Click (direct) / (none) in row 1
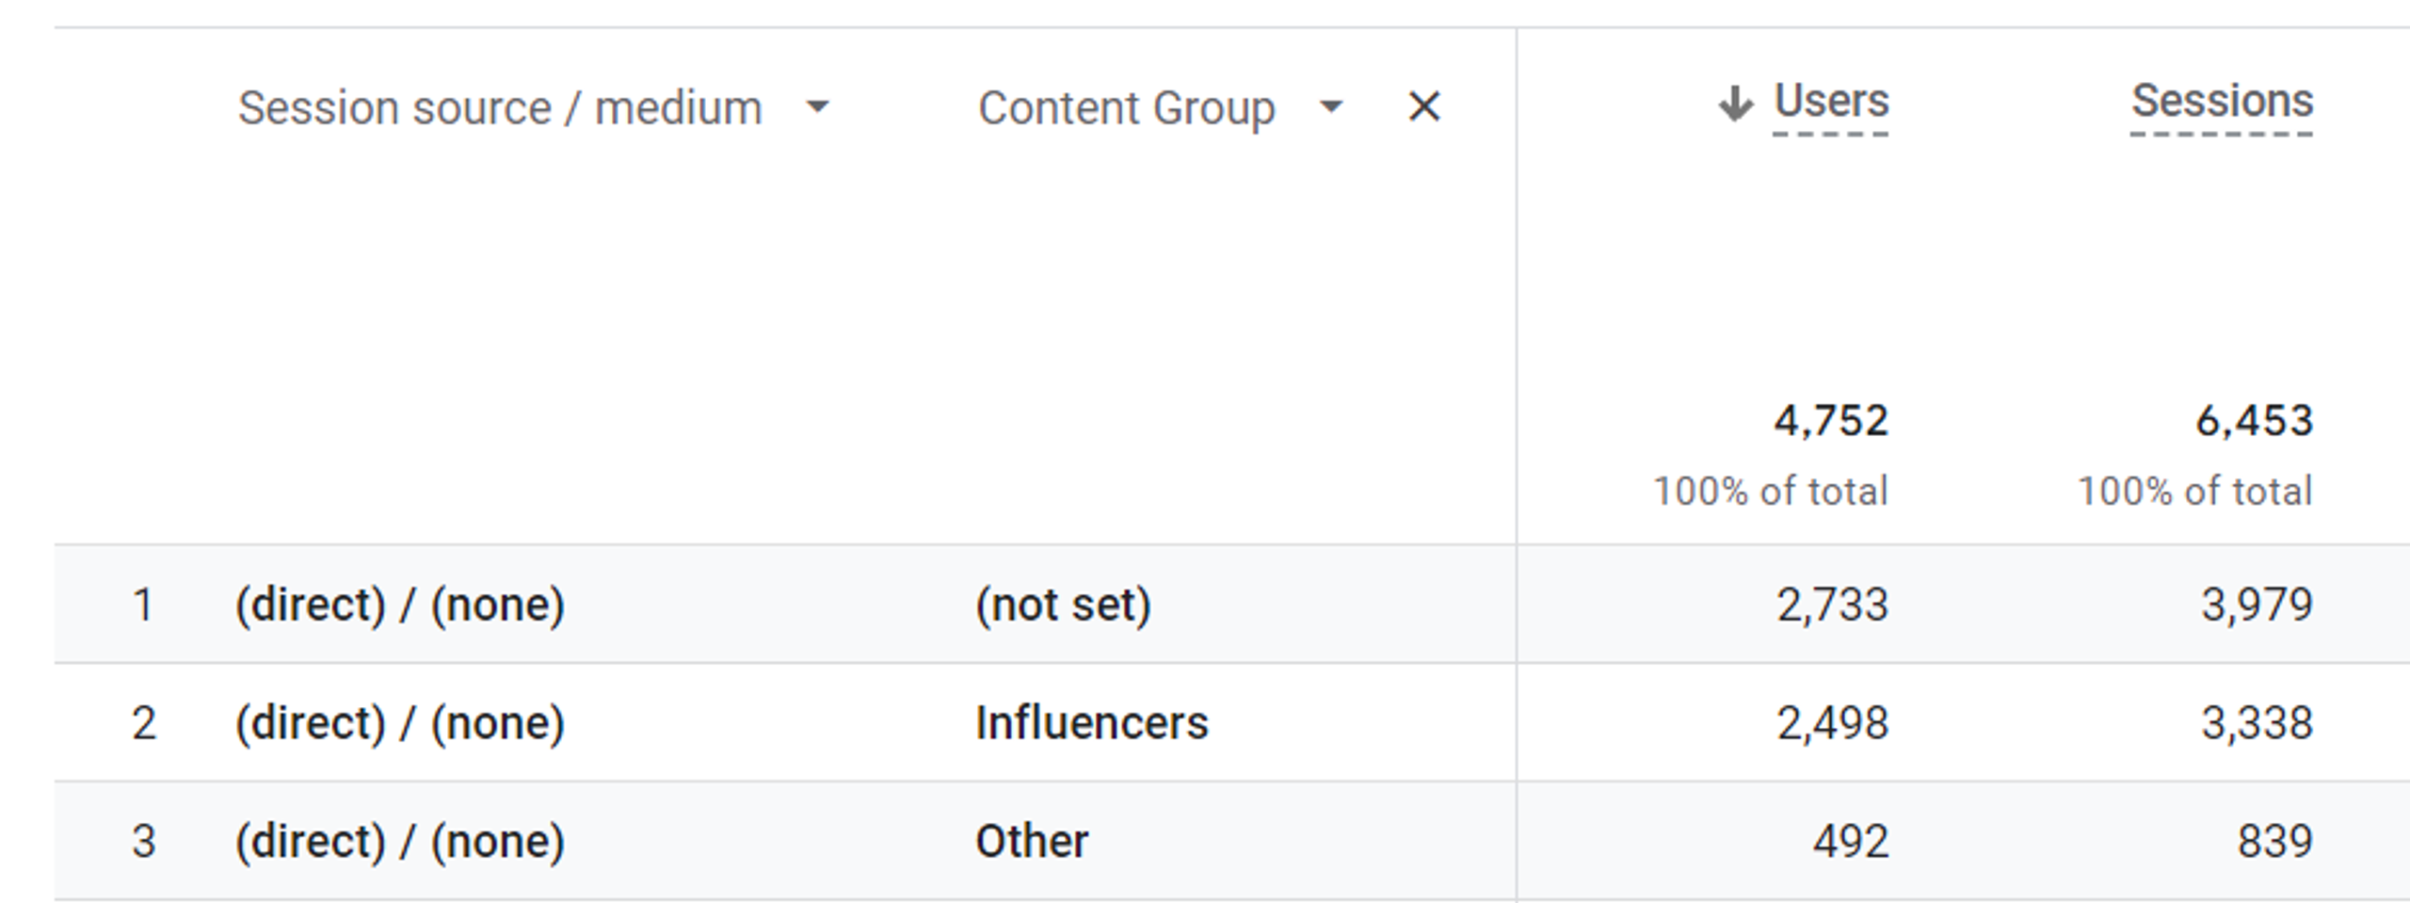The image size is (2410, 903). click(400, 605)
